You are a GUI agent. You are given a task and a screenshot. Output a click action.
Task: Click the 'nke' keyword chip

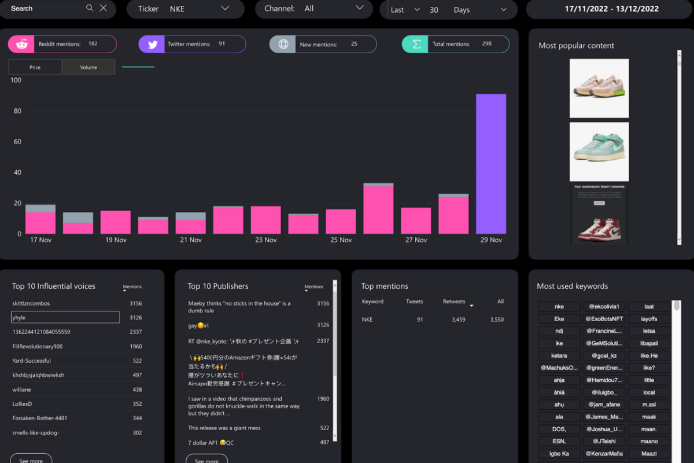[x=559, y=306]
